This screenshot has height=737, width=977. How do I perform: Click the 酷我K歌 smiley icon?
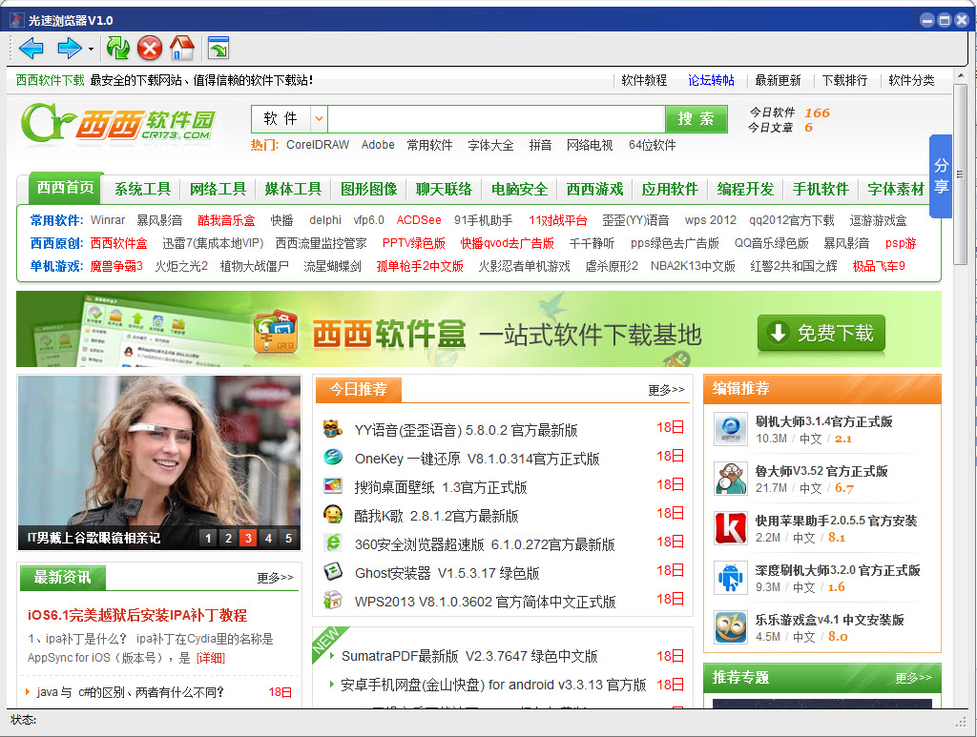[333, 514]
